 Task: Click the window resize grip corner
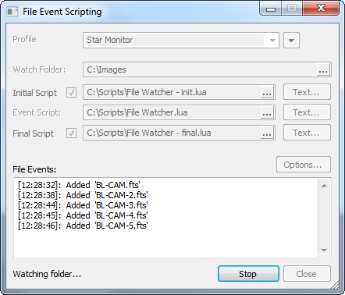(x=336, y=286)
